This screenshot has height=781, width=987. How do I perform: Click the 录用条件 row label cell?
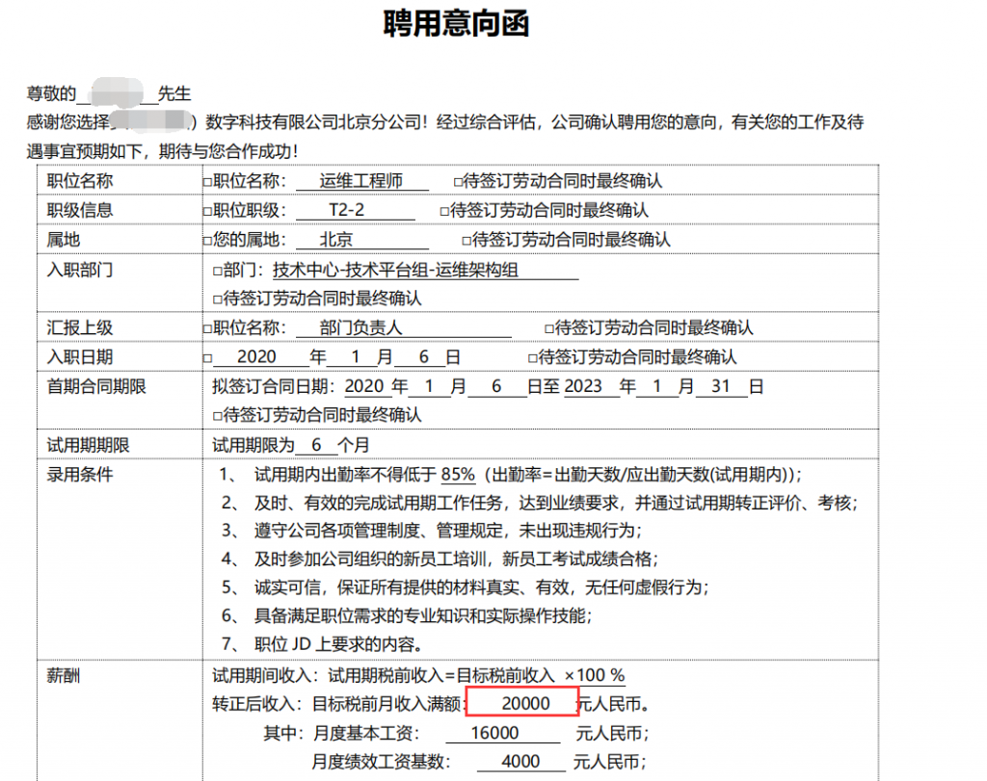coord(80,475)
